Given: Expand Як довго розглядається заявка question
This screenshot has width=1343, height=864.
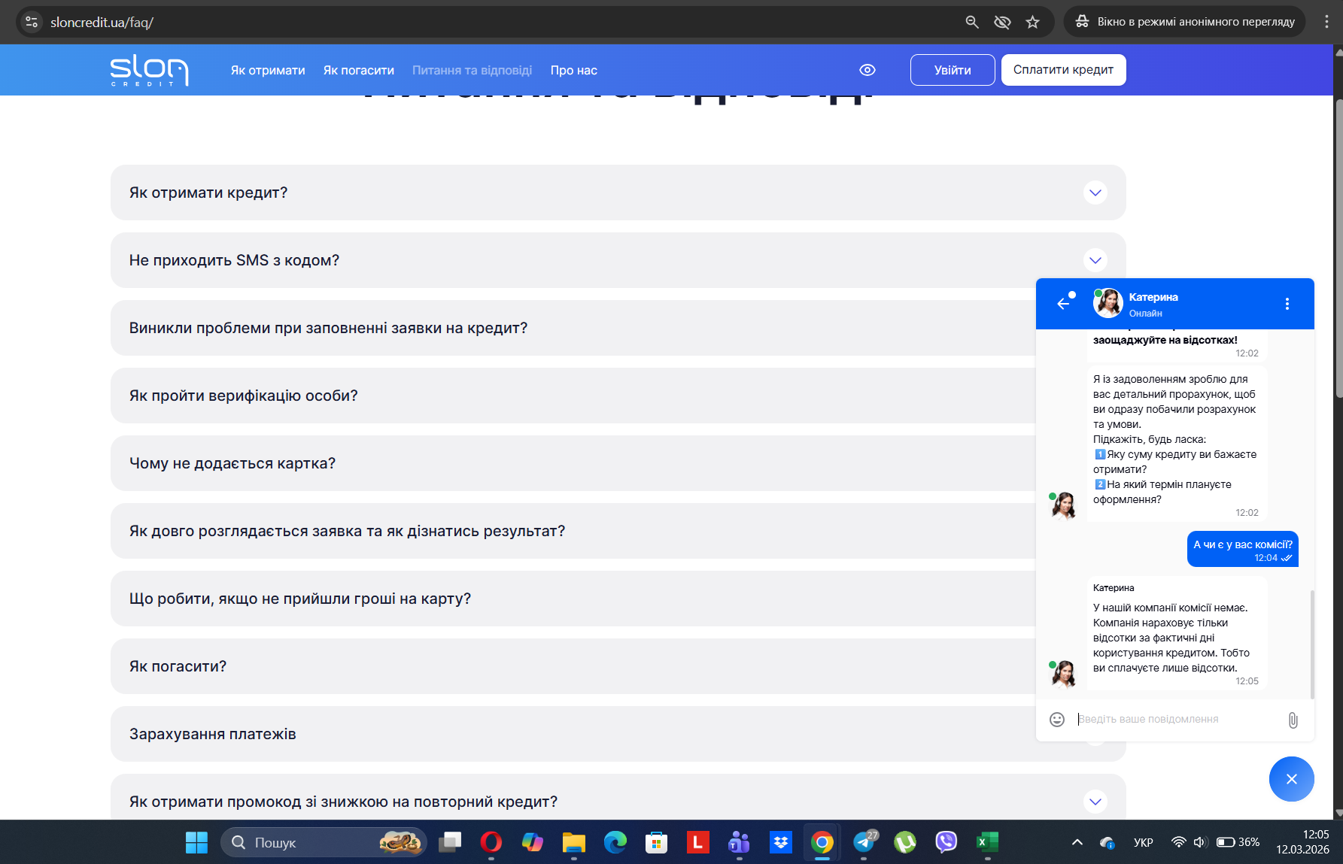Looking at the screenshot, I should pyautogui.click(x=573, y=531).
